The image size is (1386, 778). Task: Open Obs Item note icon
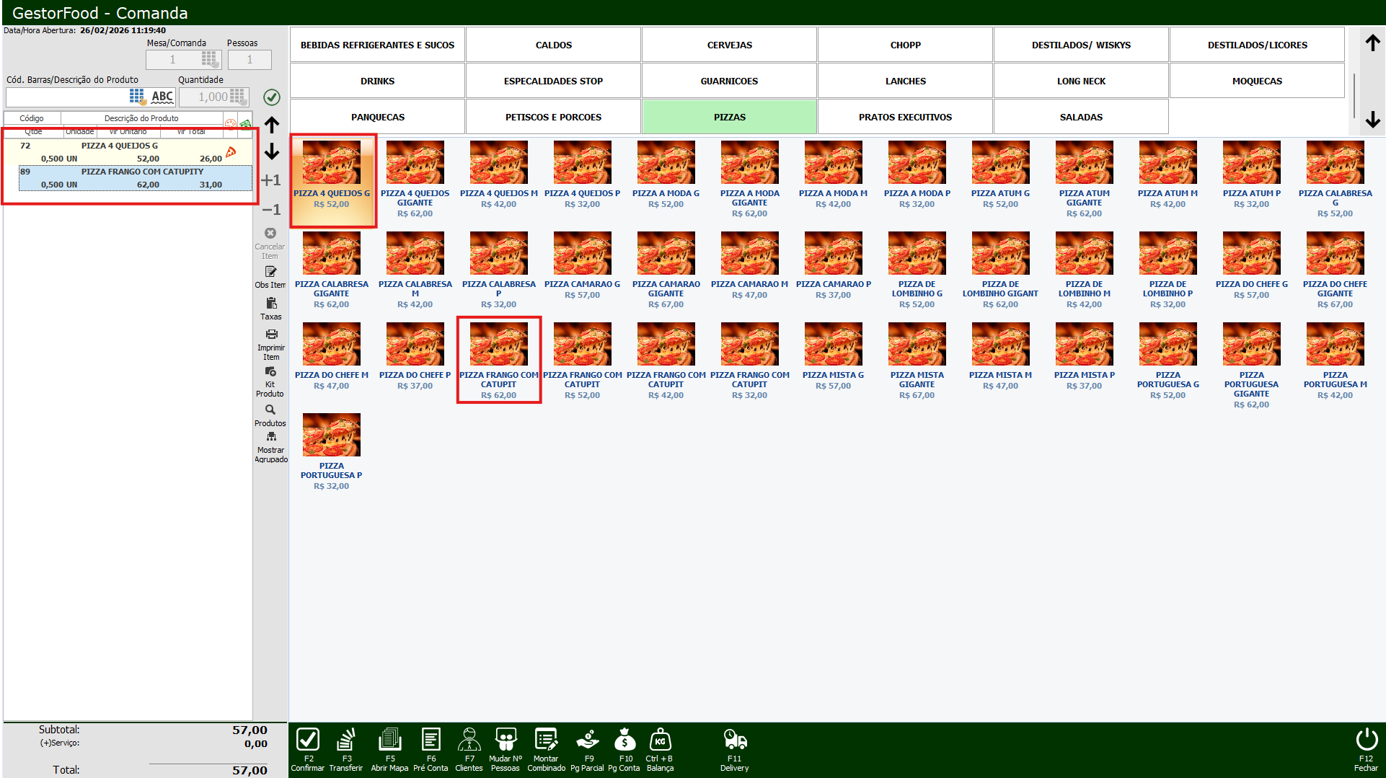[x=270, y=273]
